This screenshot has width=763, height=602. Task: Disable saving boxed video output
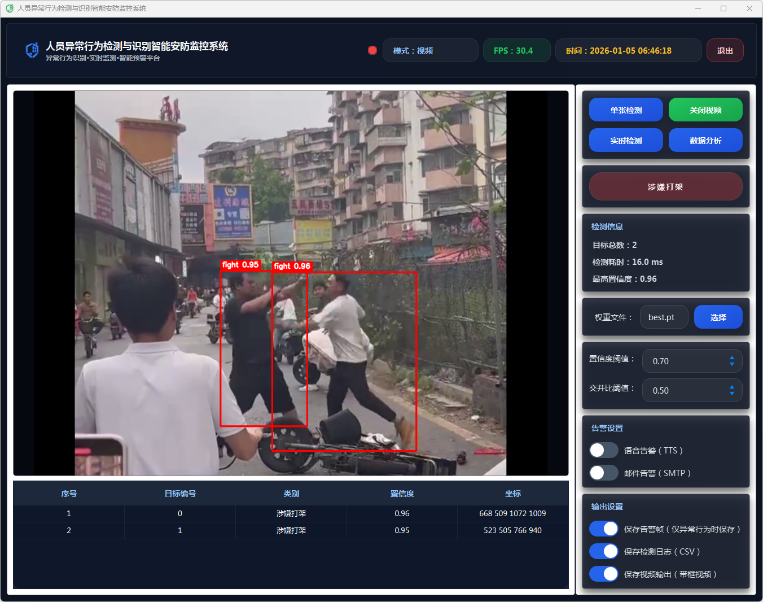(603, 574)
